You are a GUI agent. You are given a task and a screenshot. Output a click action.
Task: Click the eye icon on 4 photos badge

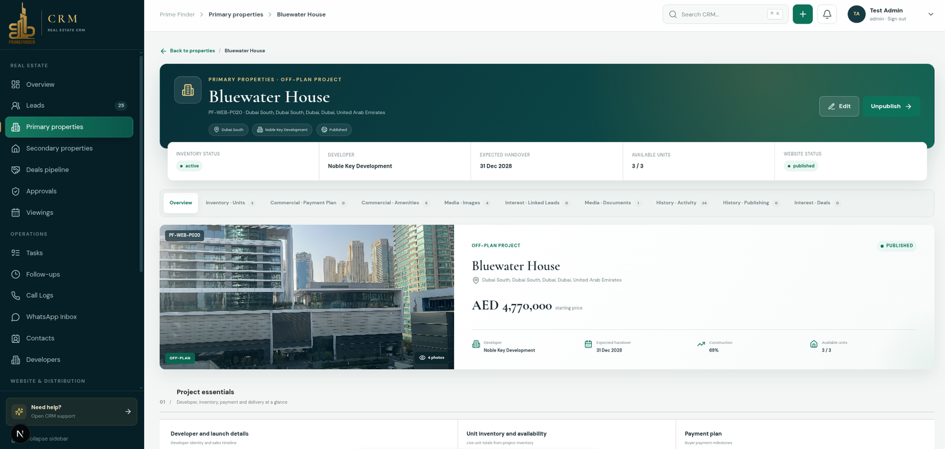point(422,358)
